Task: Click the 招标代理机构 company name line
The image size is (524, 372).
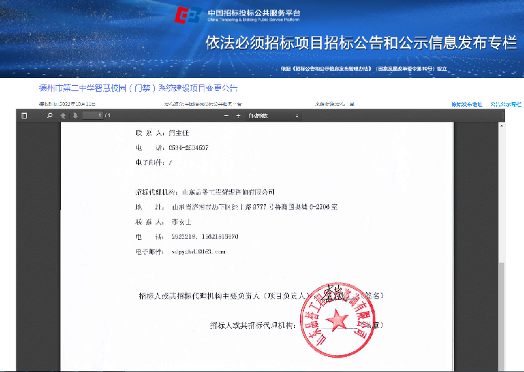Action: point(205,192)
